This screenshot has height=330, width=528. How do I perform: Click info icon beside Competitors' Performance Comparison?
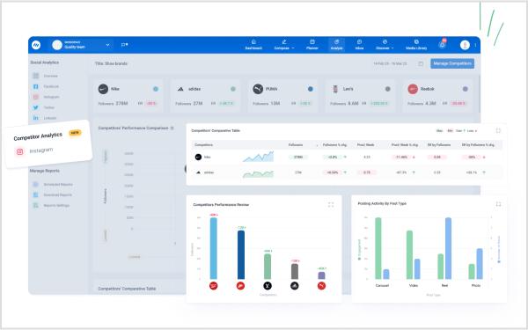172,128
